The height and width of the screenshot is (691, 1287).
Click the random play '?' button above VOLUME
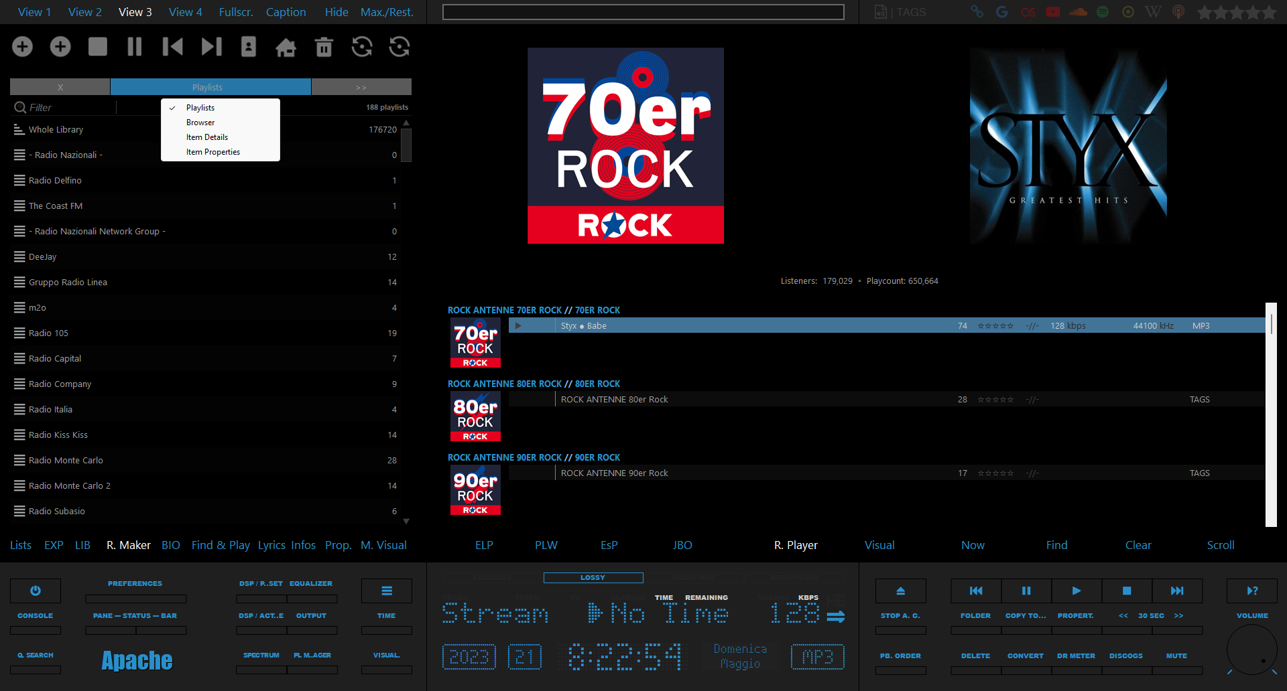pyautogui.click(x=1252, y=591)
